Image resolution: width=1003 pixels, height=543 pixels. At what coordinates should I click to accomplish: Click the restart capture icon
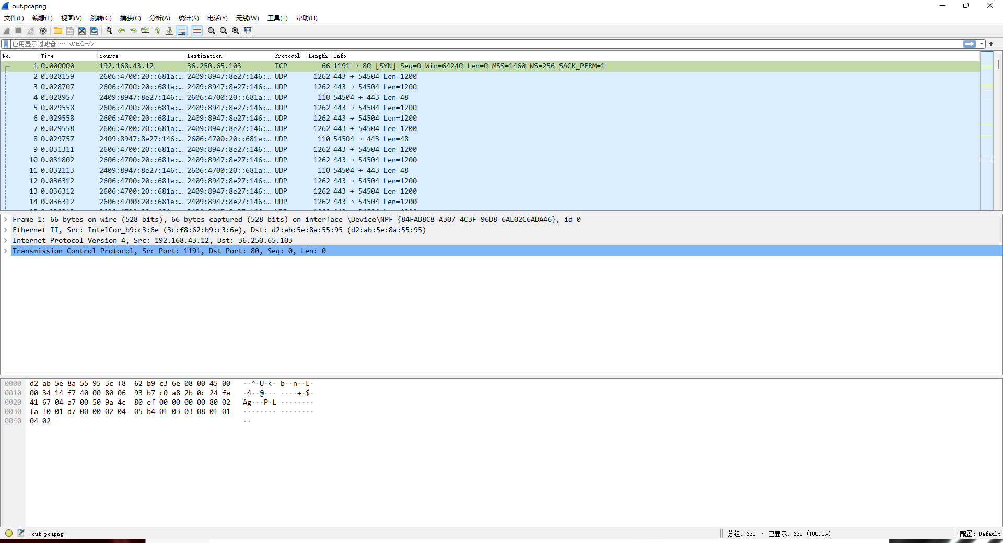[31, 31]
